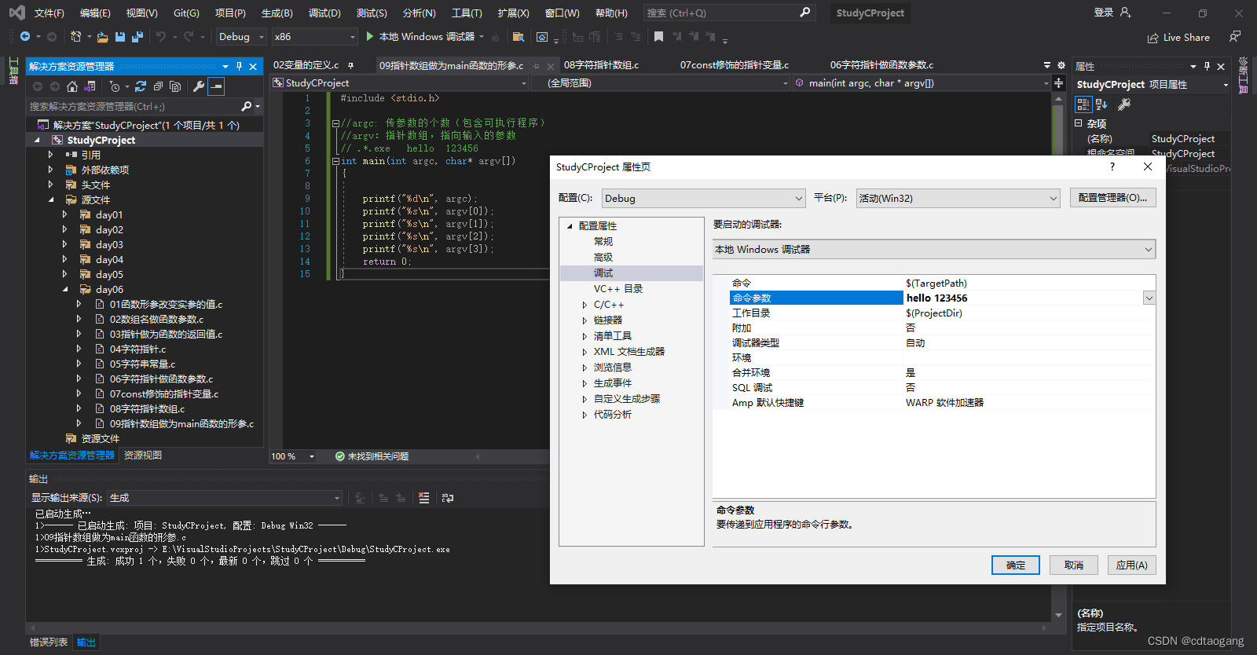Click the Bookmark icon in the toolbar

(658, 37)
